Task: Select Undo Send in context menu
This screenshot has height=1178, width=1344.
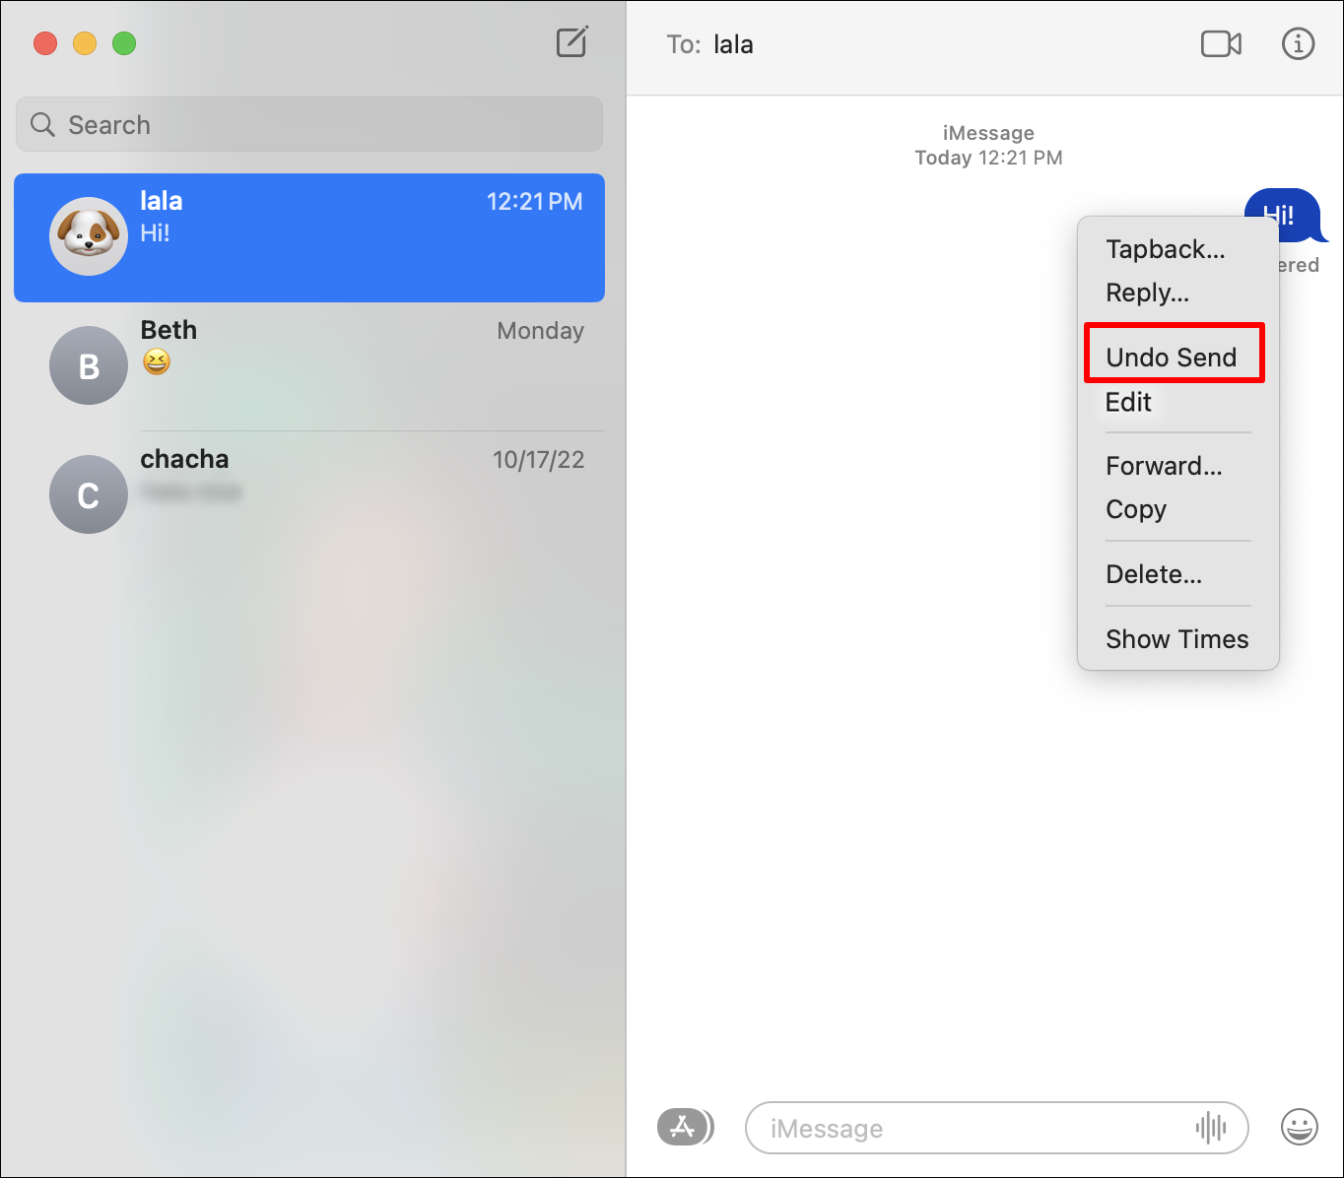Action: [1172, 357]
